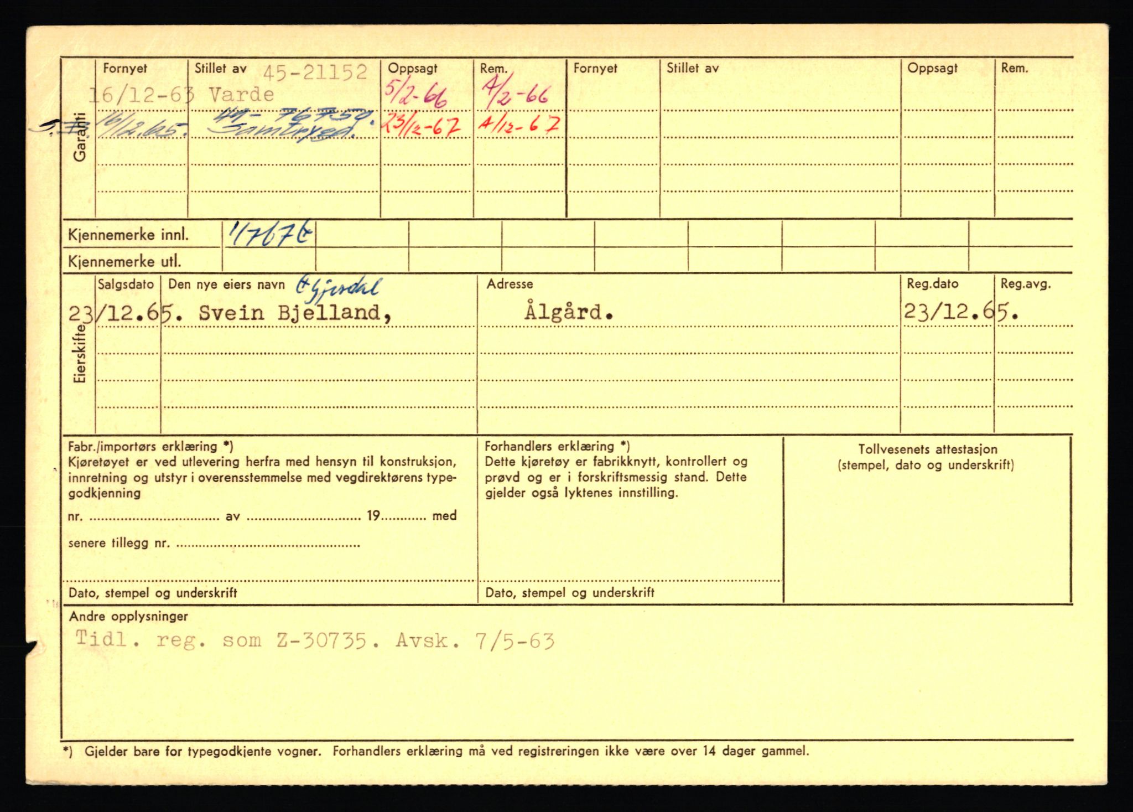Click the red date 5/2-66
1133x812 pixels.
416,94
